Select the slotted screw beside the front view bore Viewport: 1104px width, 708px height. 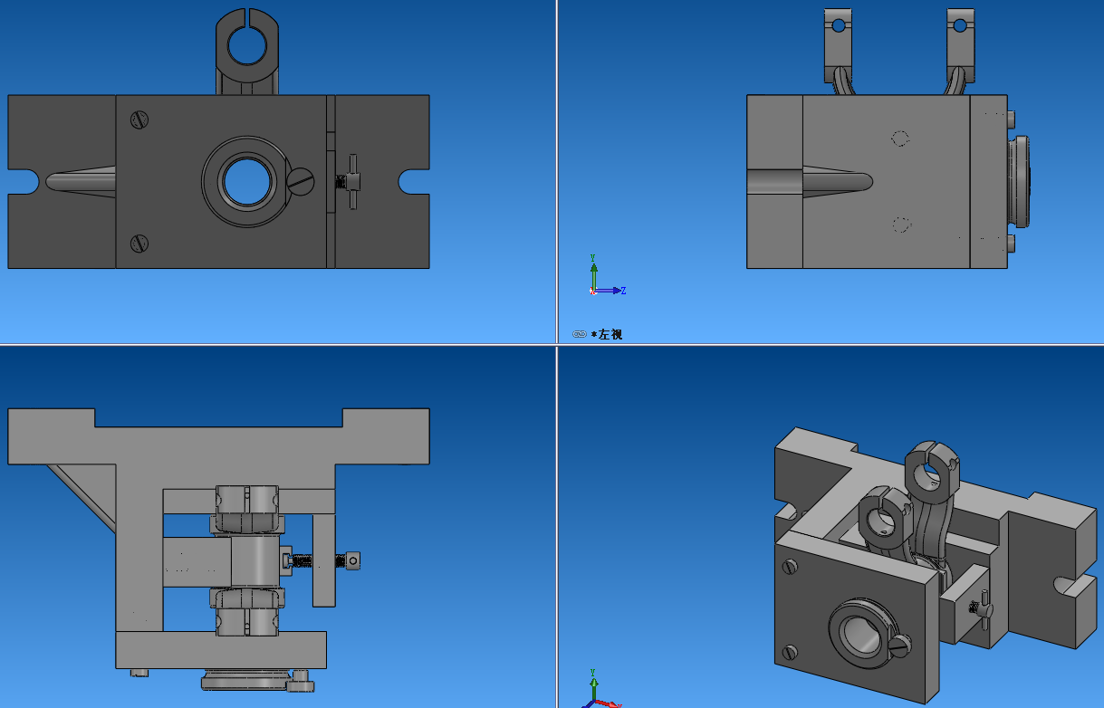301,181
